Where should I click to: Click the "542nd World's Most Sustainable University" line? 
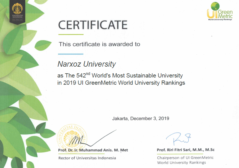point(120,75)
